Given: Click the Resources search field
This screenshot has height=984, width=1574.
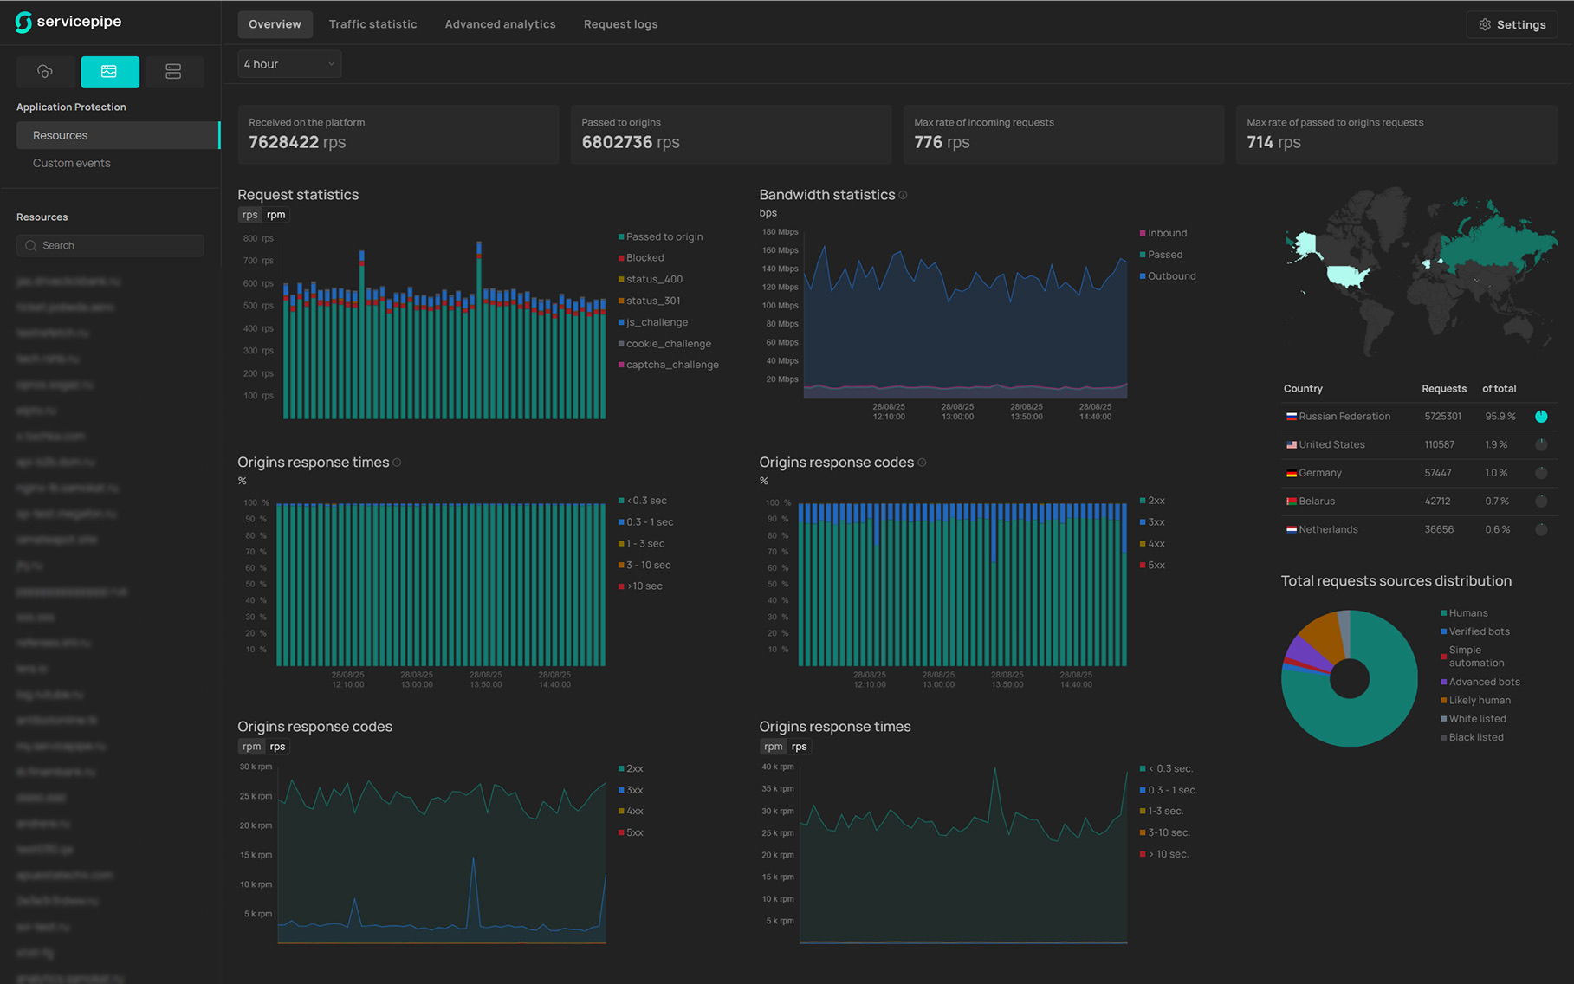Looking at the screenshot, I should [x=111, y=246].
